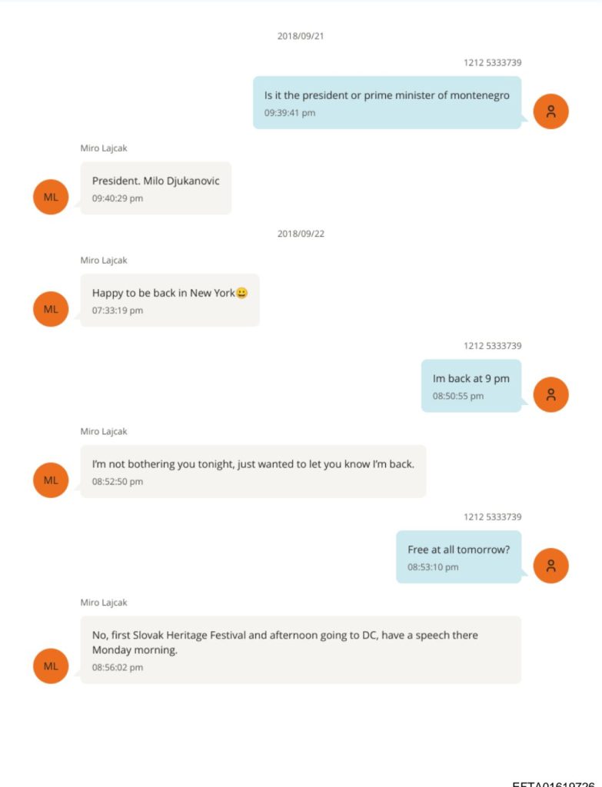Select the "Im back at 9 pm" message bubble
Viewport: 602px width, 787px height.
coord(471,386)
